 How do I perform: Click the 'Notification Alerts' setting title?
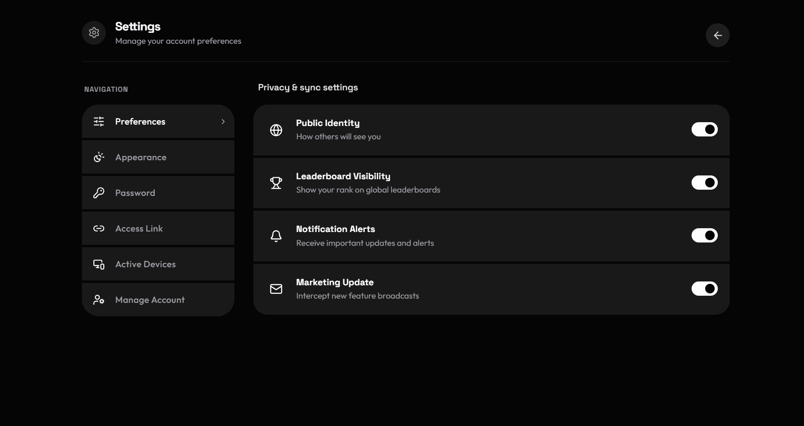tap(335, 229)
